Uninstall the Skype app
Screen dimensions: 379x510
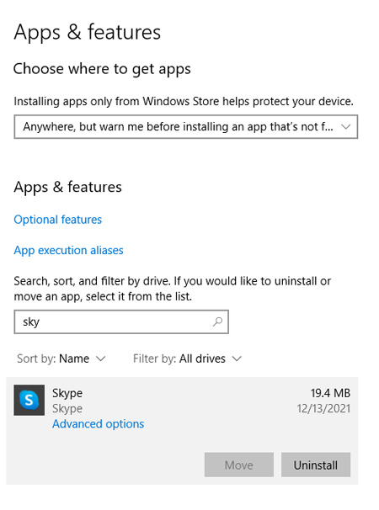click(316, 465)
